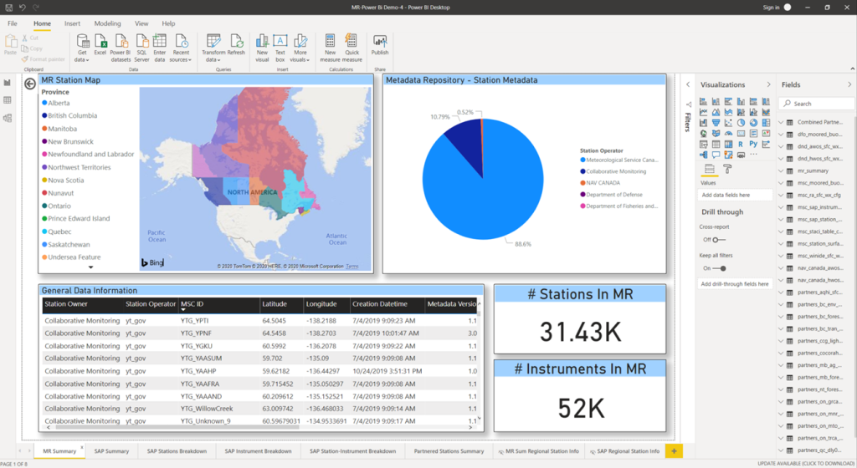The width and height of the screenshot is (857, 468).
Task: Open the Format paint roller tab
Action: coord(726,169)
